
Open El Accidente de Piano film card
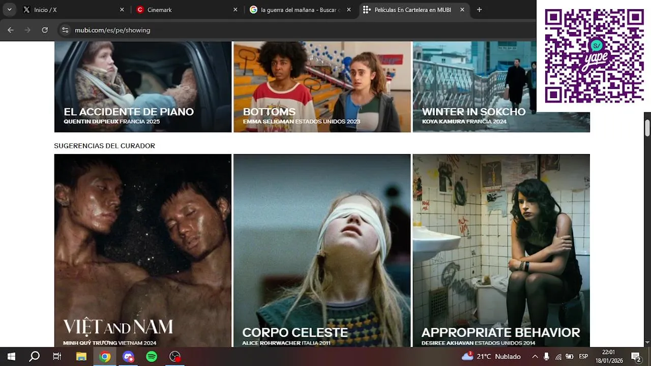[x=143, y=87]
